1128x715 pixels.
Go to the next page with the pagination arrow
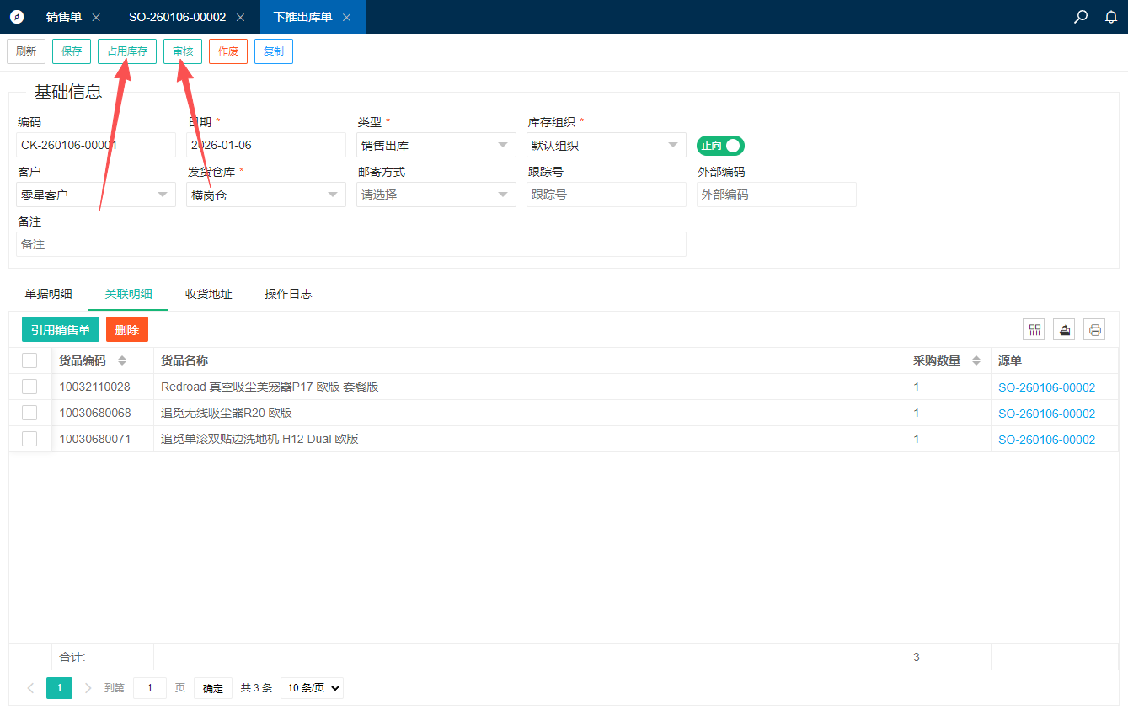(88, 688)
